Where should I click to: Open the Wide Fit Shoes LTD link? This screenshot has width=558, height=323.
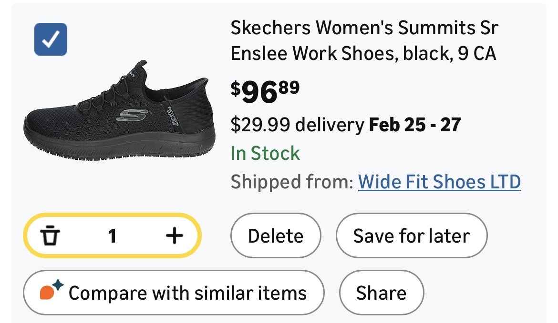coord(439,182)
